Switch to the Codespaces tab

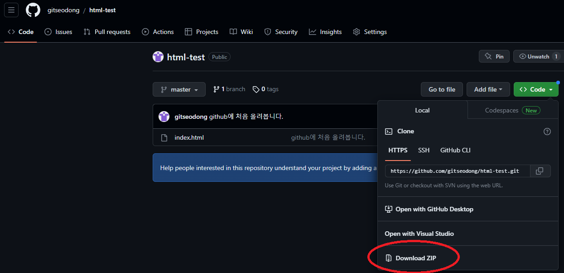[x=512, y=110]
